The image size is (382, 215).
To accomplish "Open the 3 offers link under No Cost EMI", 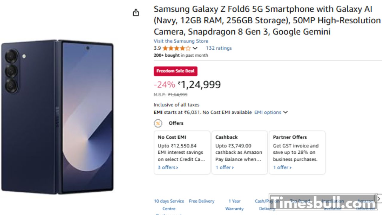I will (168, 167).
